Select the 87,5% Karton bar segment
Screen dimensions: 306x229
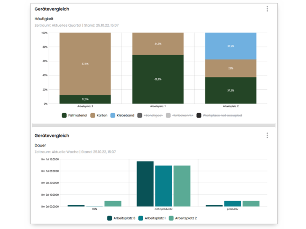85,63
